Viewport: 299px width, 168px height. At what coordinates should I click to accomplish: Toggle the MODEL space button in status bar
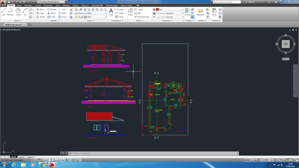click(x=247, y=160)
